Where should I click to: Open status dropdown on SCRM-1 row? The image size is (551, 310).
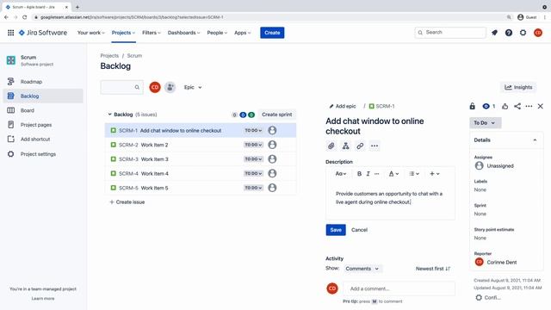253,130
